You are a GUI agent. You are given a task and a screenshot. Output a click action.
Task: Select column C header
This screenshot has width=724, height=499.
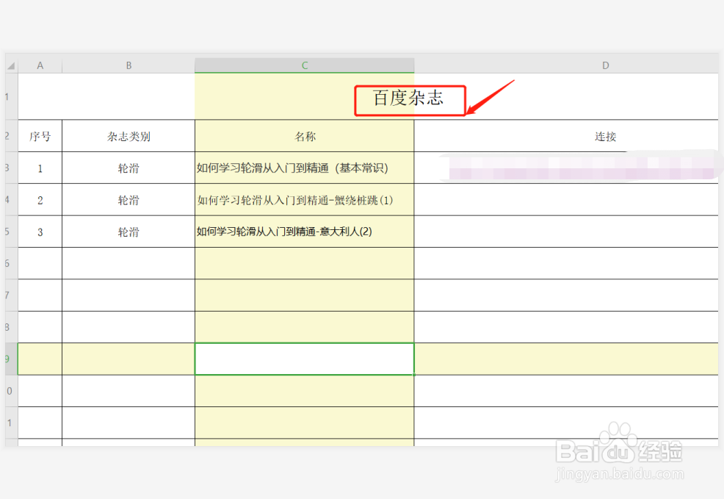pos(305,65)
